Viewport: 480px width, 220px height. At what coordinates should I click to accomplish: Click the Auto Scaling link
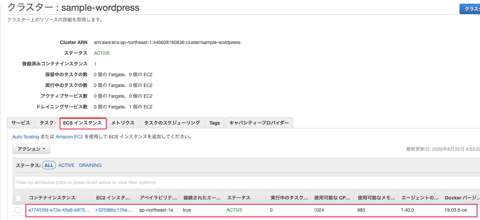pyautogui.click(x=26, y=137)
